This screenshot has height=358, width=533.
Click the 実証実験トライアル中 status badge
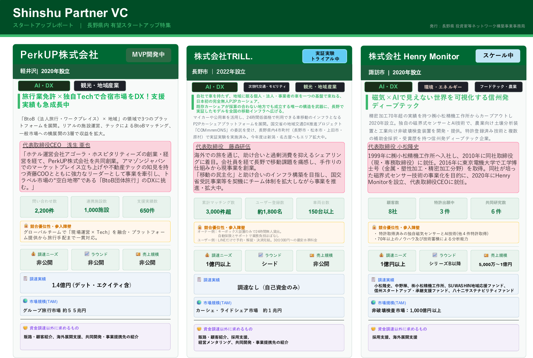[x=325, y=56]
